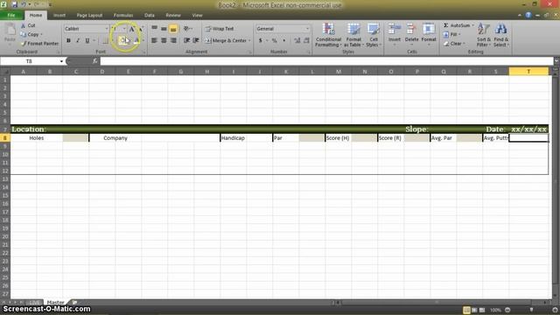Open the font name dropdown
This screenshot has width=560, height=315.
click(x=107, y=29)
